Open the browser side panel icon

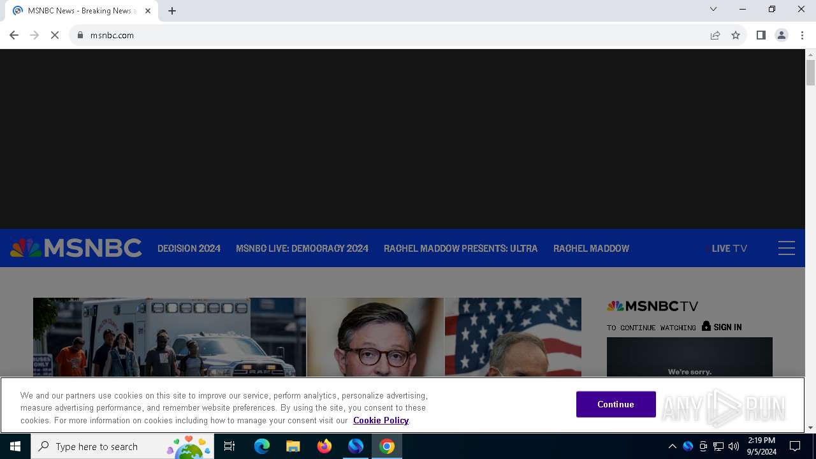[761, 35]
